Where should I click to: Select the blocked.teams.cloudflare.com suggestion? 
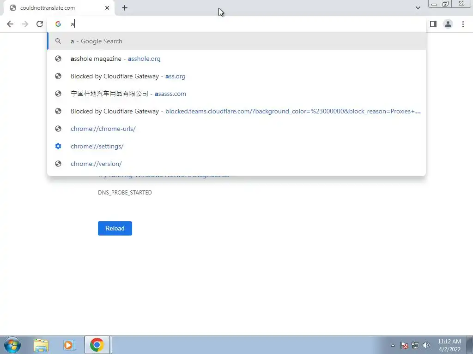236,111
